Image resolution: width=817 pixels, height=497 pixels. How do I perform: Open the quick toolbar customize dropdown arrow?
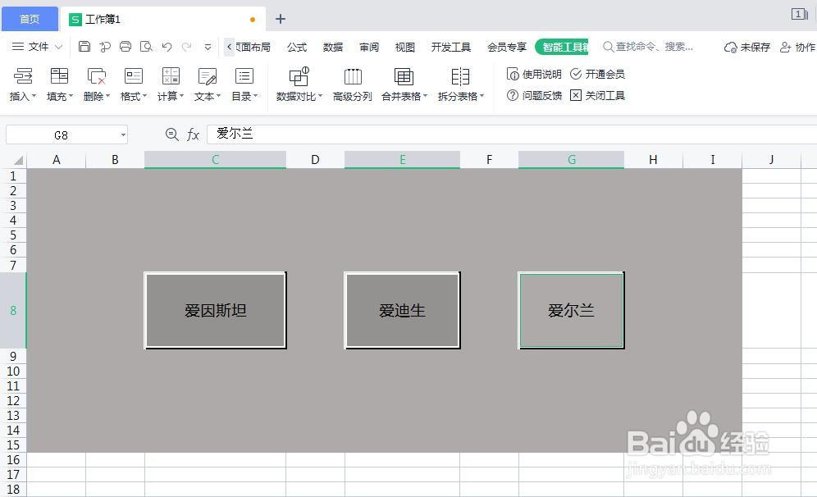(208, 47)
